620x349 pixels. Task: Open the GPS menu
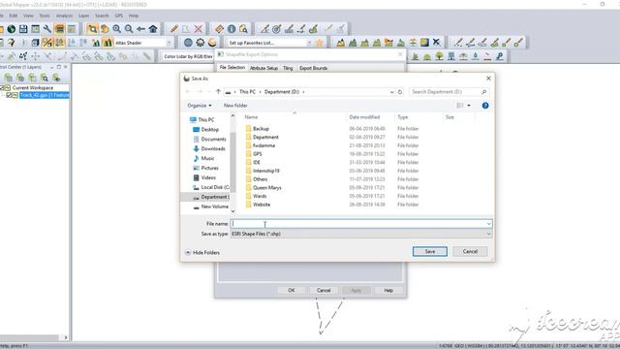(118, 16)
